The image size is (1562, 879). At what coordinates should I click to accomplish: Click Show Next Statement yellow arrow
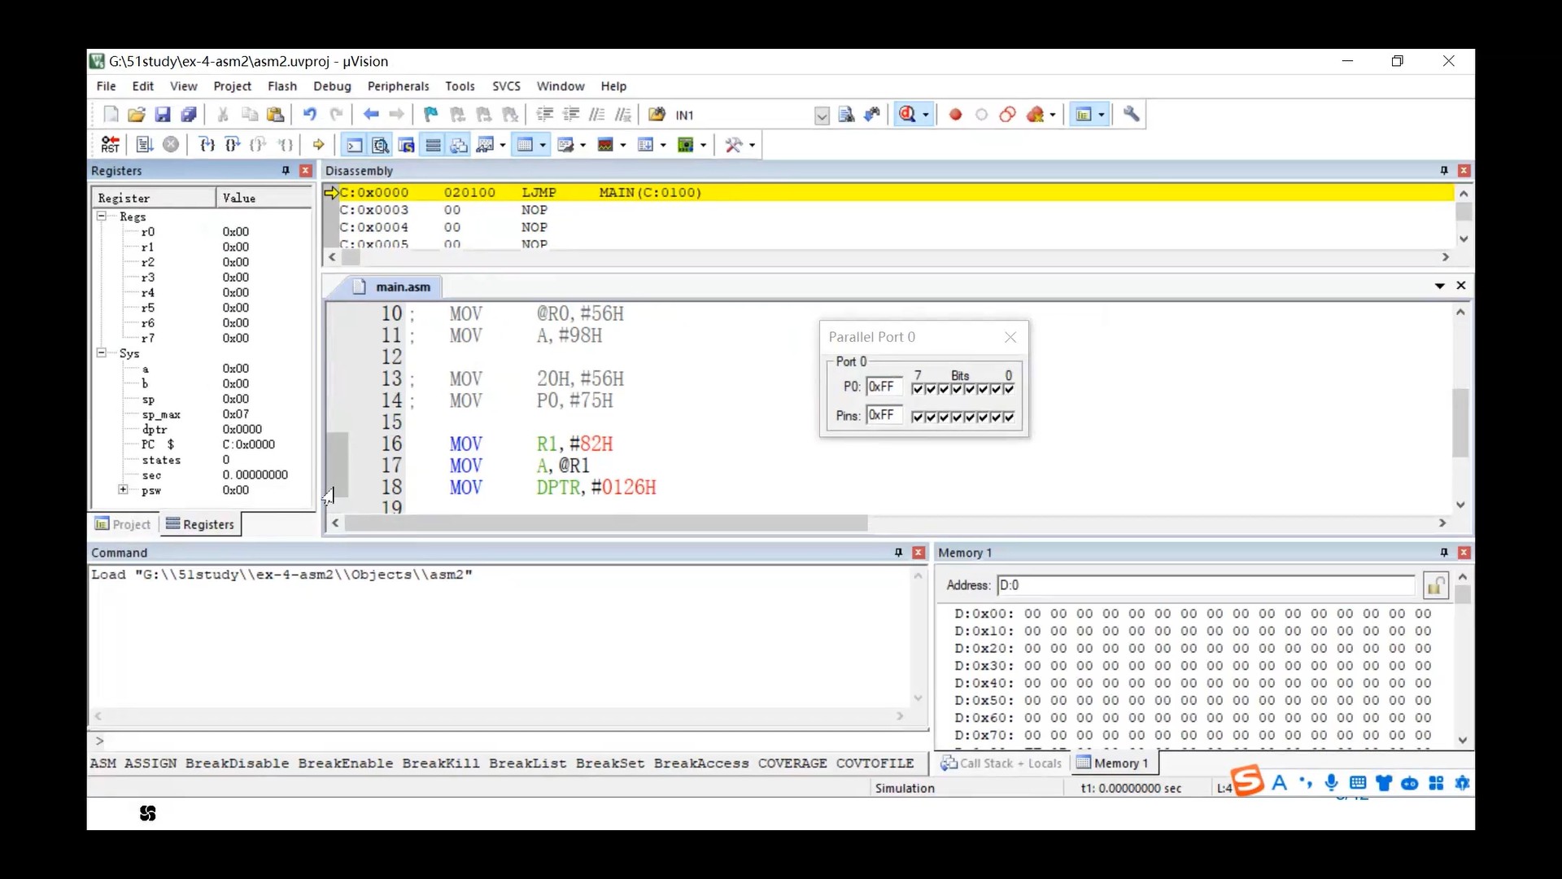pyautogui.click(x=318, y=145)
